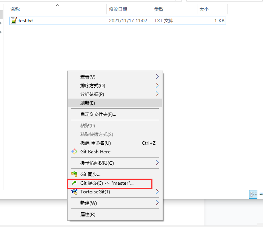Open 属性(R) properties entry
Viewport: 263px width, 227px height.
coord(115,215)
